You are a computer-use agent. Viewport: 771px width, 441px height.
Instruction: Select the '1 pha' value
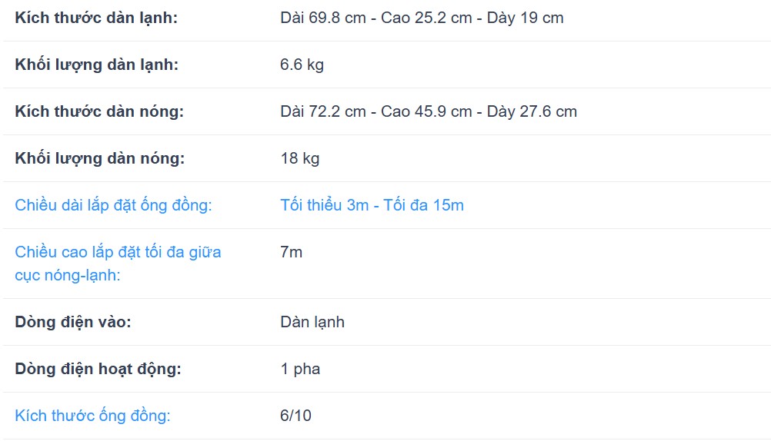300,369
